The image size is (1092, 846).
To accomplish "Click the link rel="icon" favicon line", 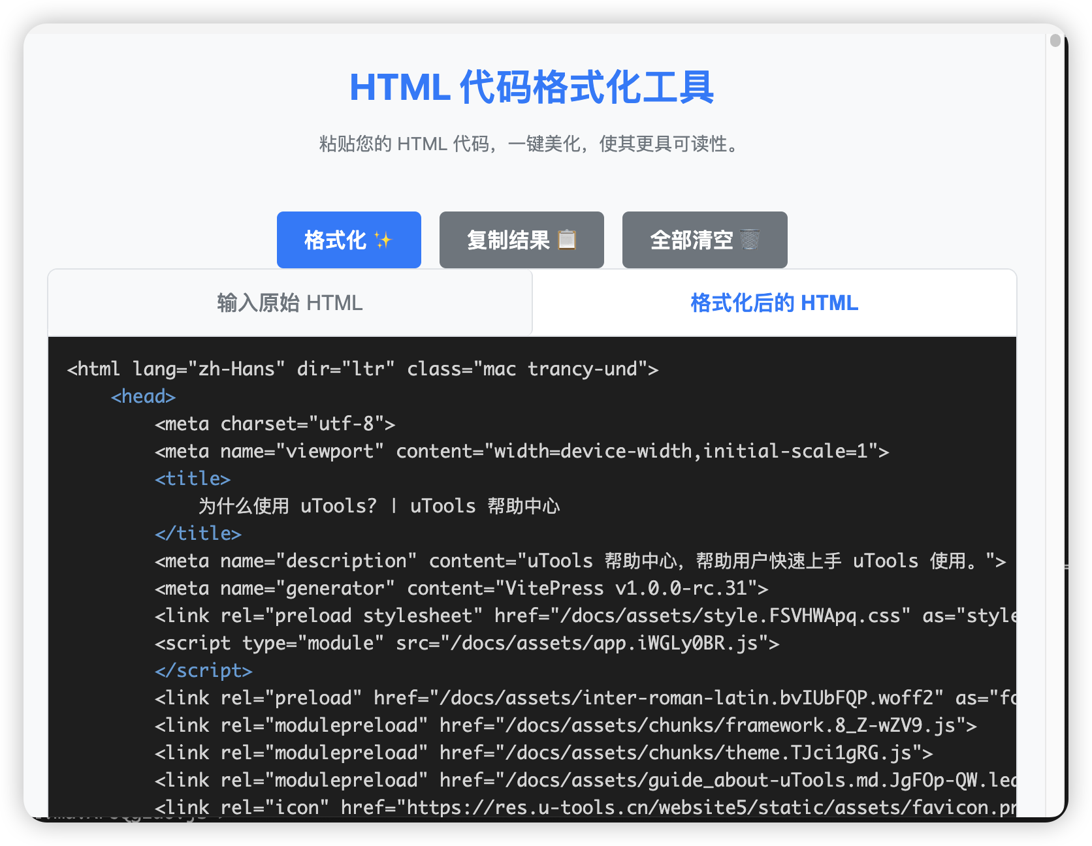I will coord(585,807).
